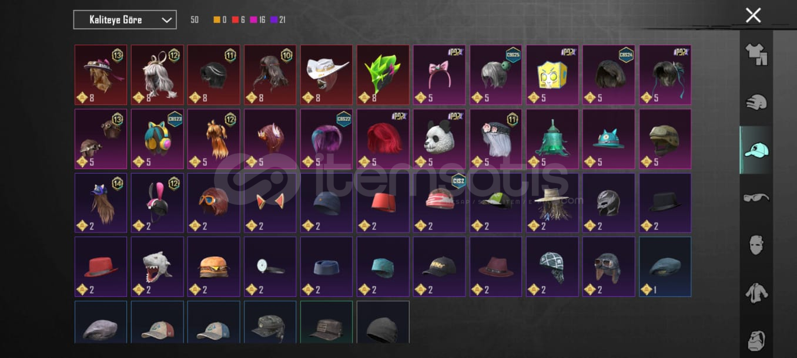Screen dimensions: 797x358
Task: Select the cap headwear category tab
Action: coord(756,150)
